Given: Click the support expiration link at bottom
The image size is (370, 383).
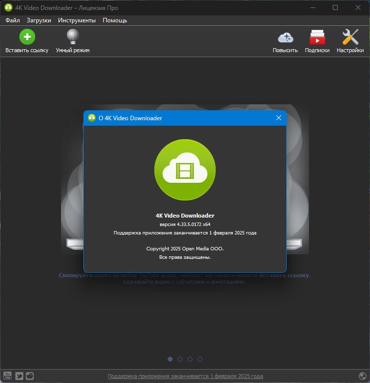Looking at the screenshot, I should [x=185, y=376].
